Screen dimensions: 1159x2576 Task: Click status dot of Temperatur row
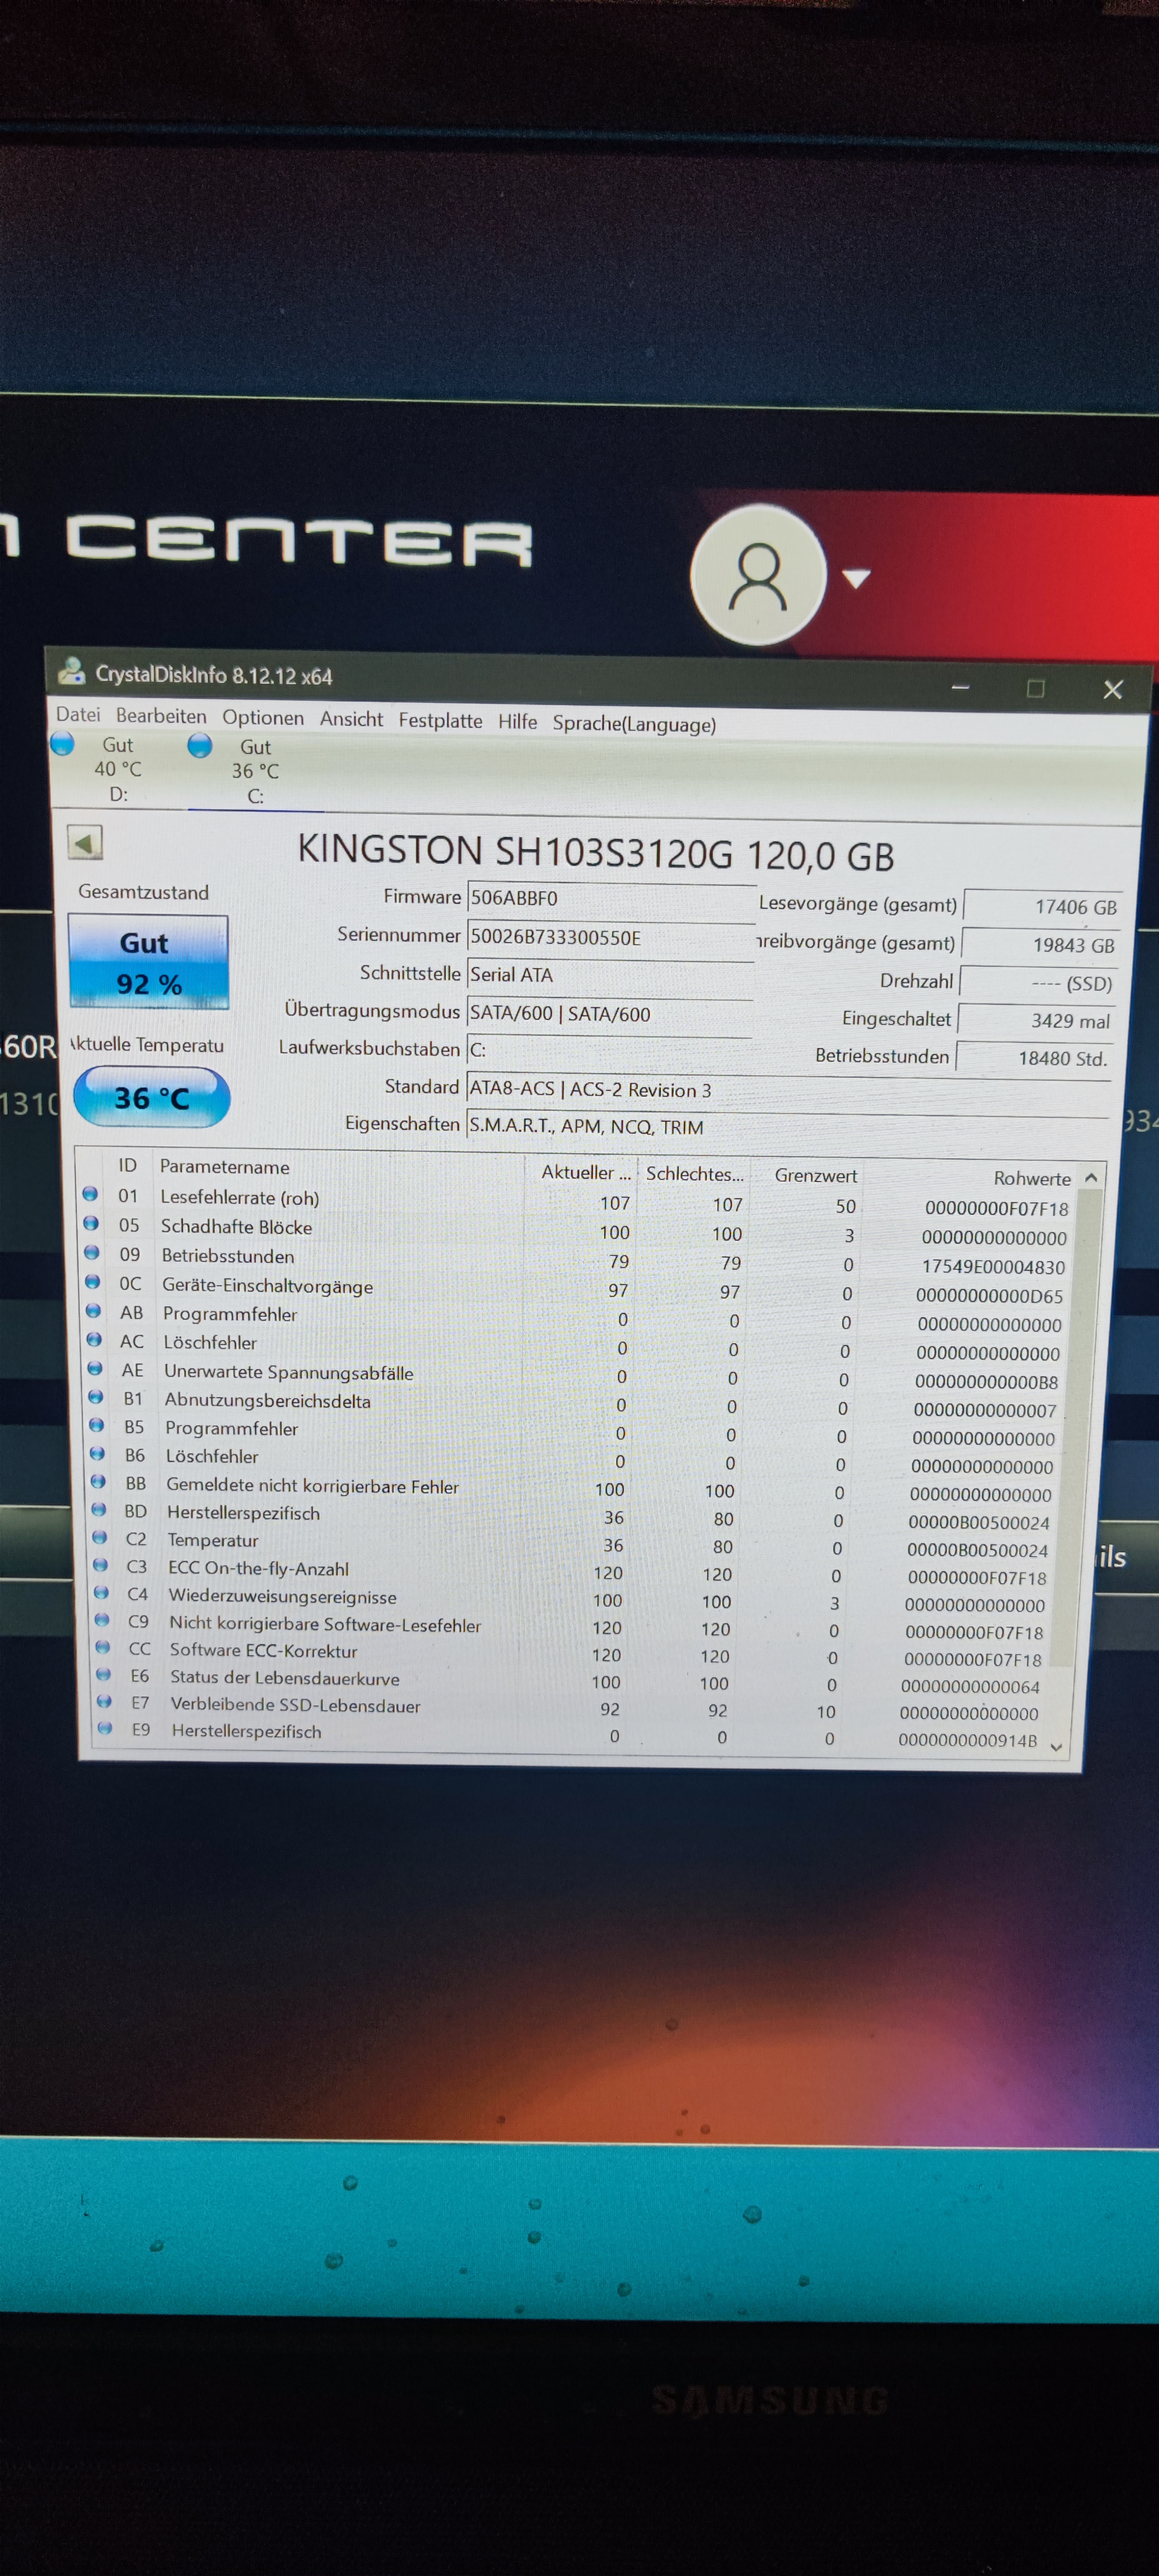coord(99,1537)
